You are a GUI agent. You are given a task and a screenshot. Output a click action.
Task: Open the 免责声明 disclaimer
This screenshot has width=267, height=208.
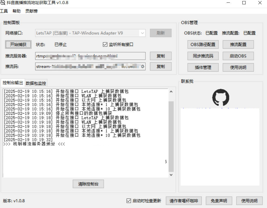(x=219, y=201)
